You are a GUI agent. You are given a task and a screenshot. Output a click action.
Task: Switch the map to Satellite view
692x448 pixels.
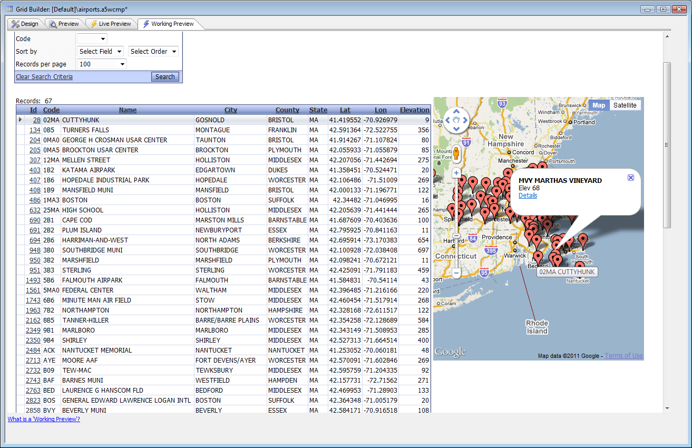point(625,105)
